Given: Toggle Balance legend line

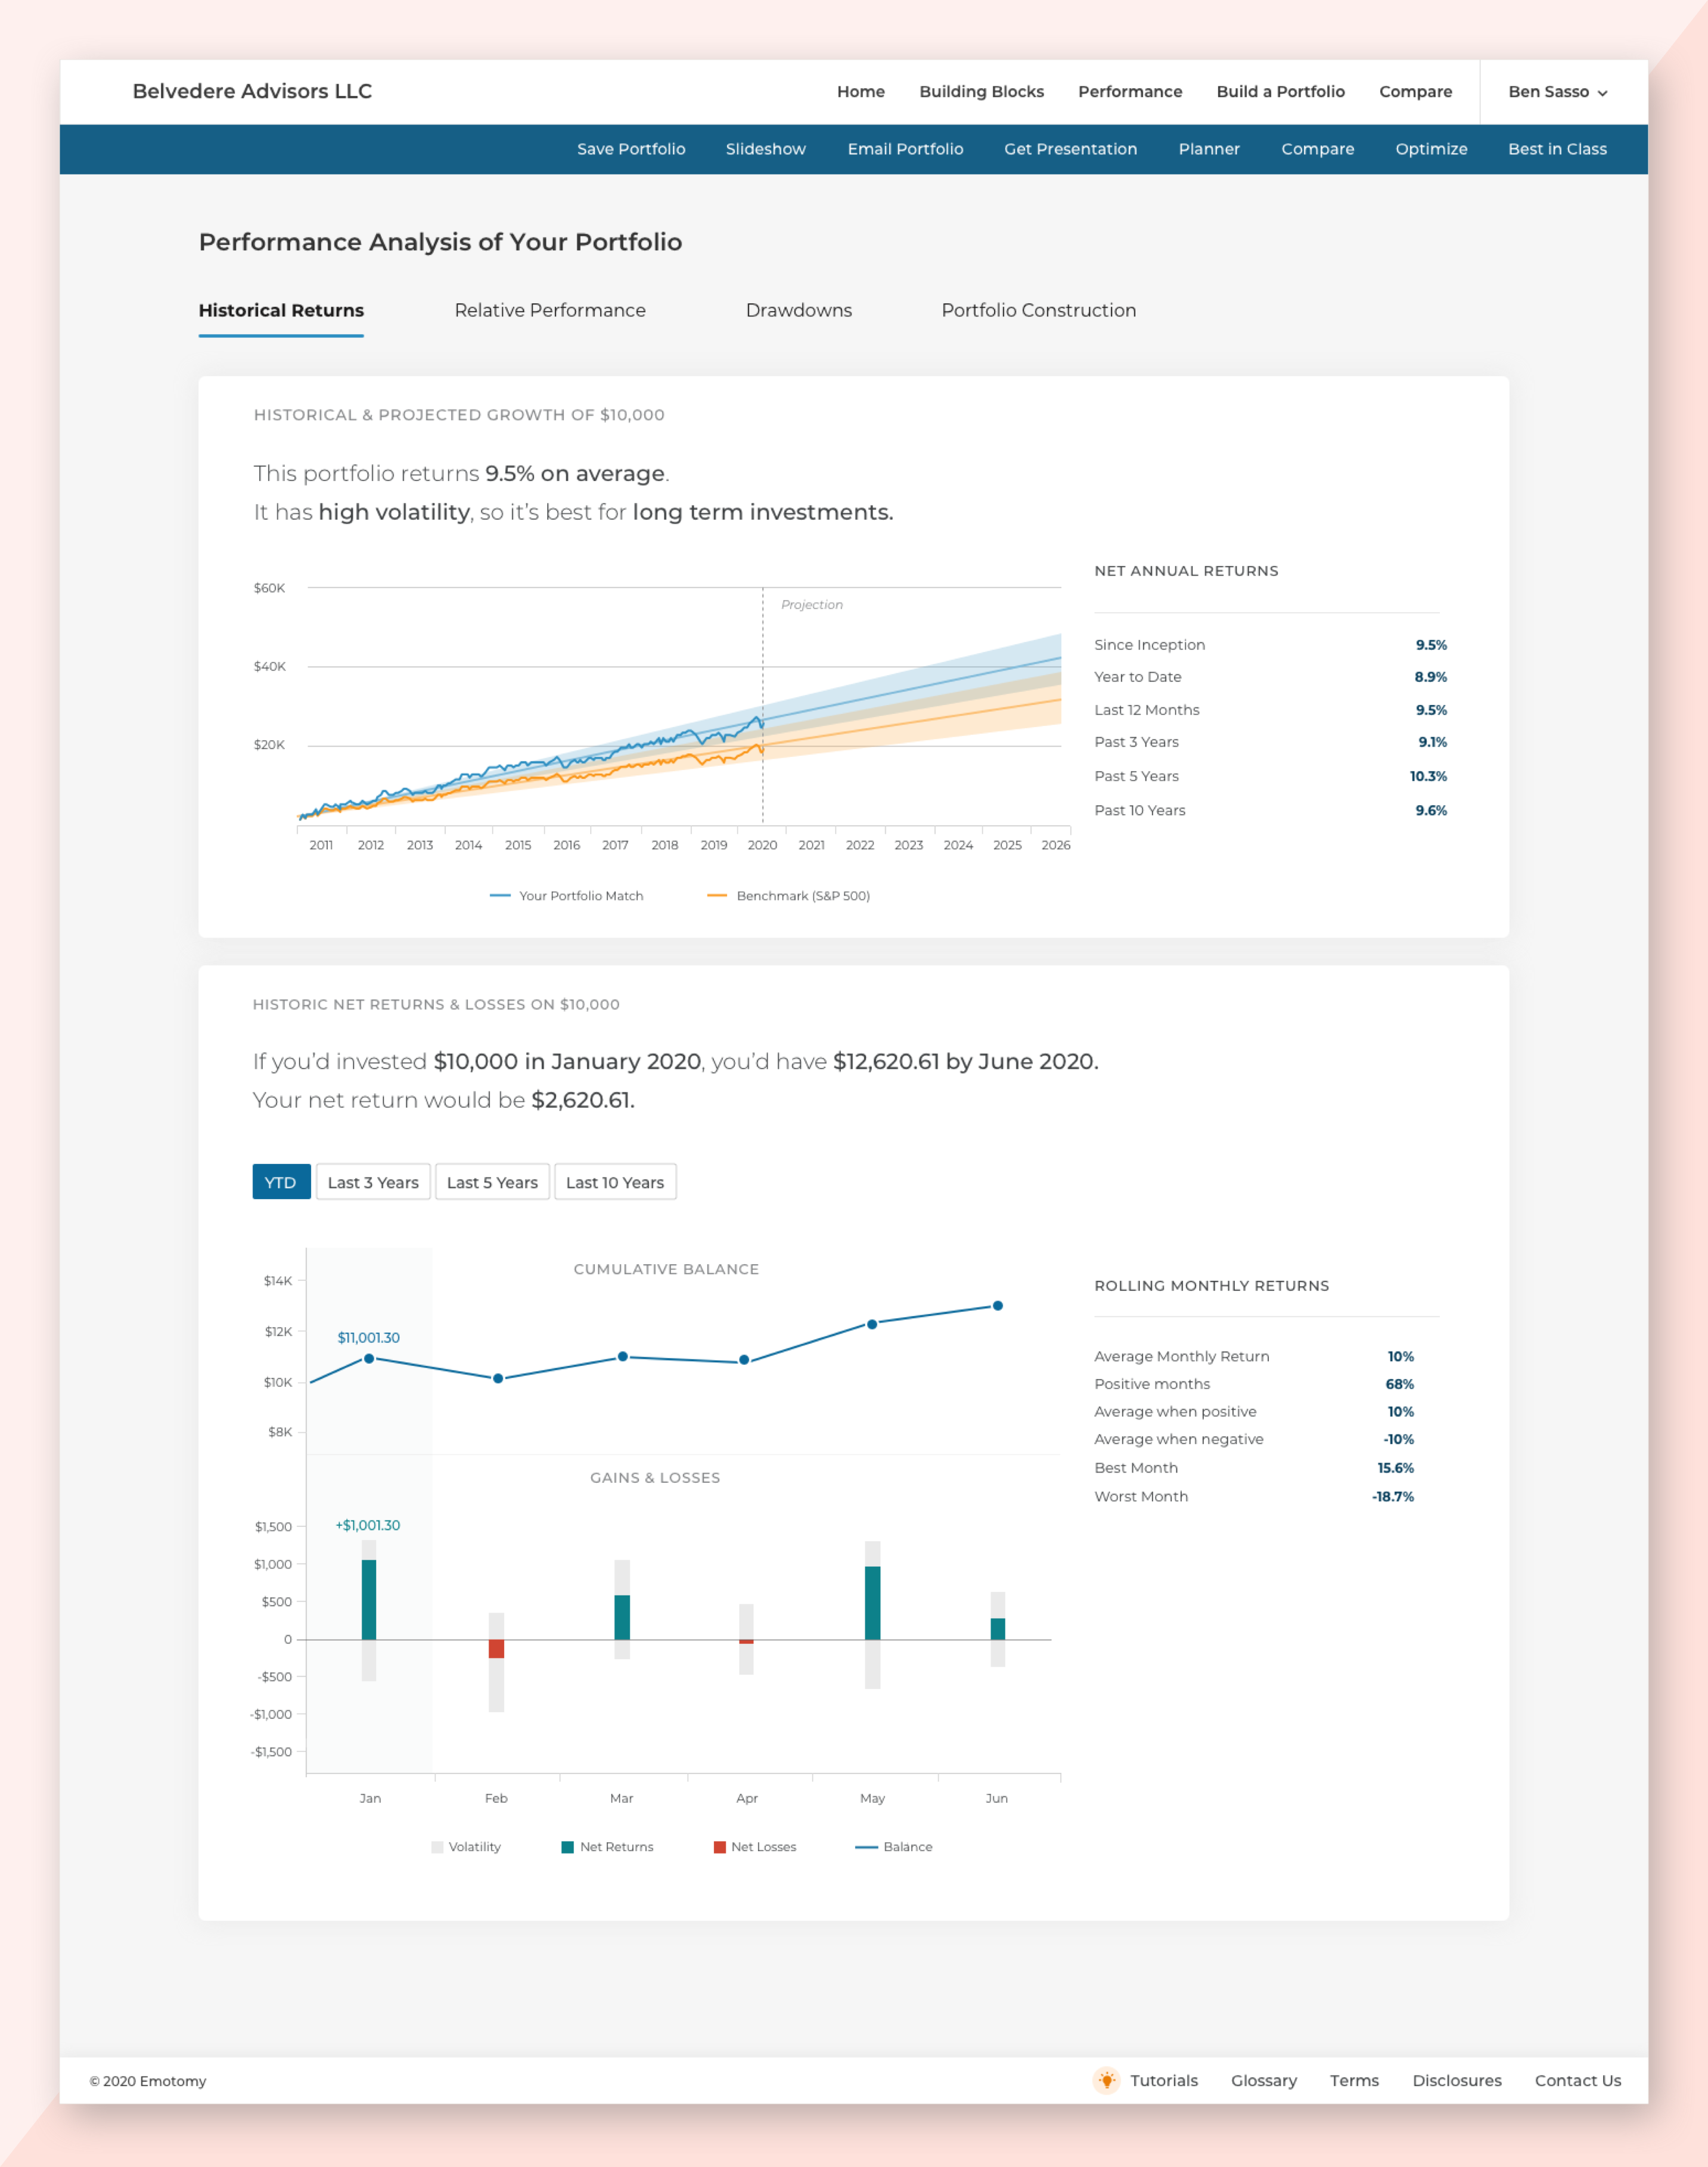Looking at the screenshot, I should coord(866,1847).
